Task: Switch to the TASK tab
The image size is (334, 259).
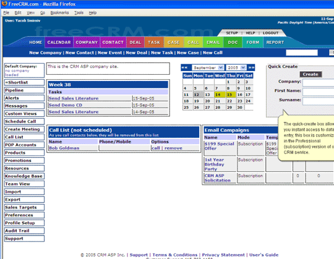Action: click(154, 43)
